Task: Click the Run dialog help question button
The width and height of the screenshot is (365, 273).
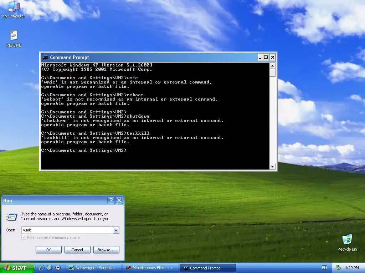Action: point(111,200)
